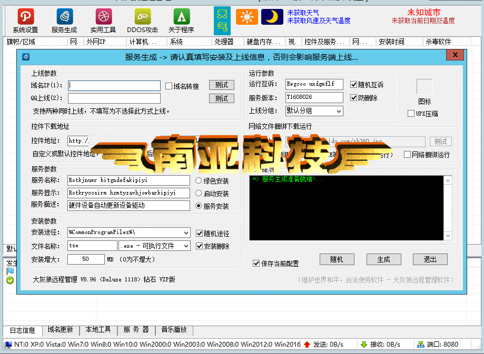Click the dialog title bar app icon

click(x=26, y=57)
